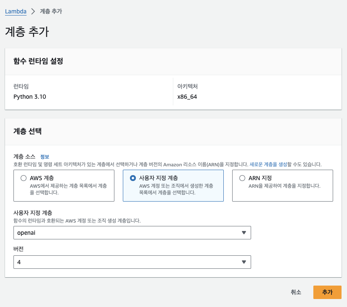Image resolution: width=347 pixels, height=307 pixels.
Task: Click the AWS 계층 description text
Action: (69, 189)
